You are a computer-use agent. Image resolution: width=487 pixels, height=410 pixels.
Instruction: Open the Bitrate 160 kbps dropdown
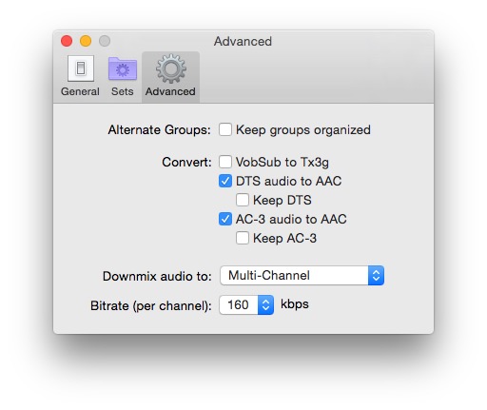(246, 304)
